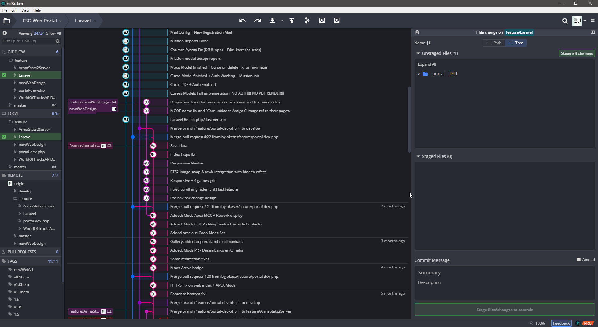This screenshot has height=327, width=598.
Task: Open the Help menu
Action: click(37, 10)
